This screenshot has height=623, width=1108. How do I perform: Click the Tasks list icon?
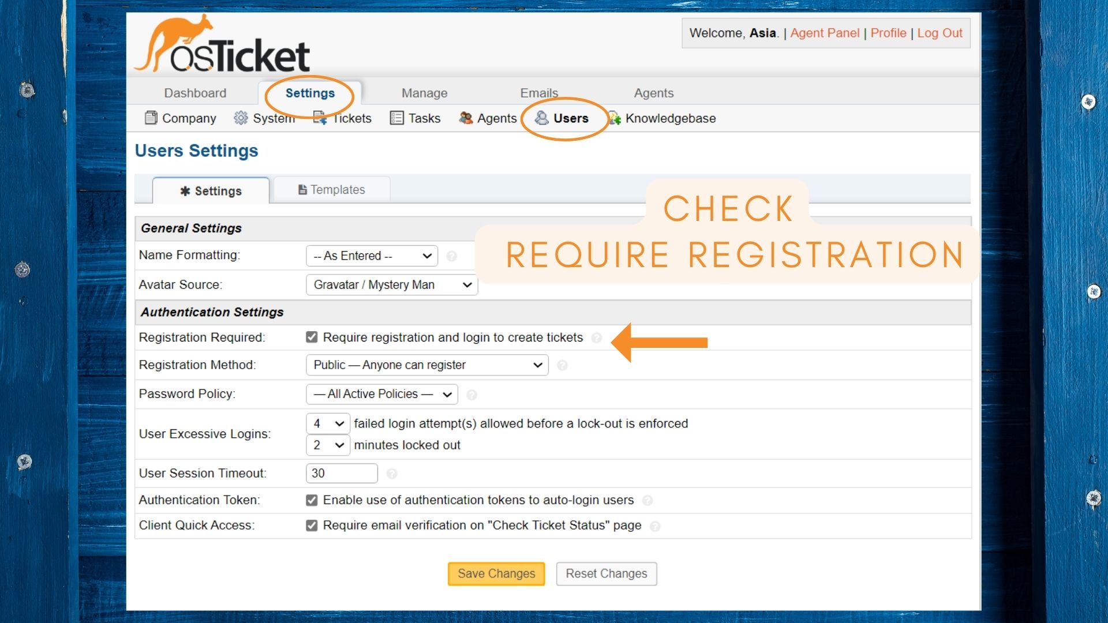[x=396, y=118]
